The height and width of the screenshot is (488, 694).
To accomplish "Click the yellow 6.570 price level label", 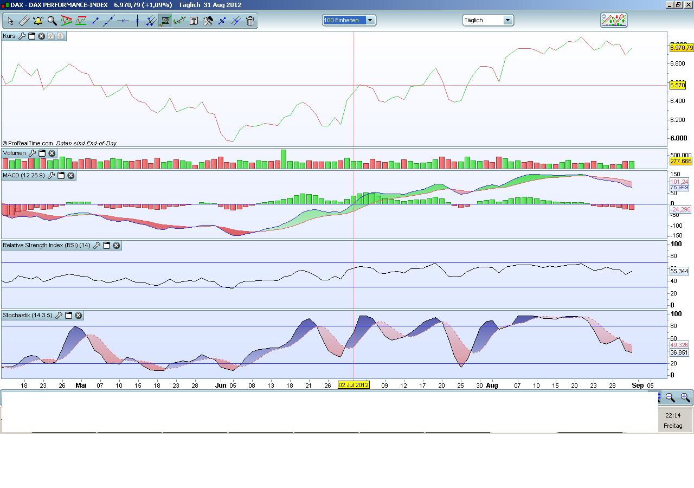I will (678, 85).
